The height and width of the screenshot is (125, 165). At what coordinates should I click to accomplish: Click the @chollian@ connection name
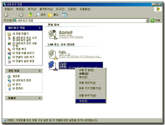[x=66, y=32]
